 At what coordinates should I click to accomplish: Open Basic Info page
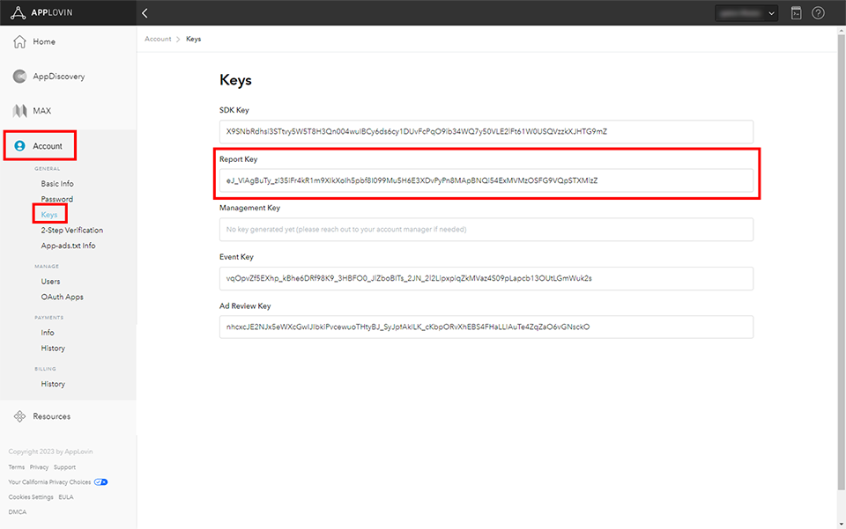point(57,184)
